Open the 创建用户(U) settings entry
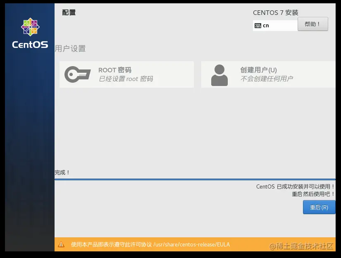 pyautogui.click(x=268, y=74)
